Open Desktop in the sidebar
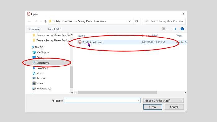217x122 pixels. (39, 57)
